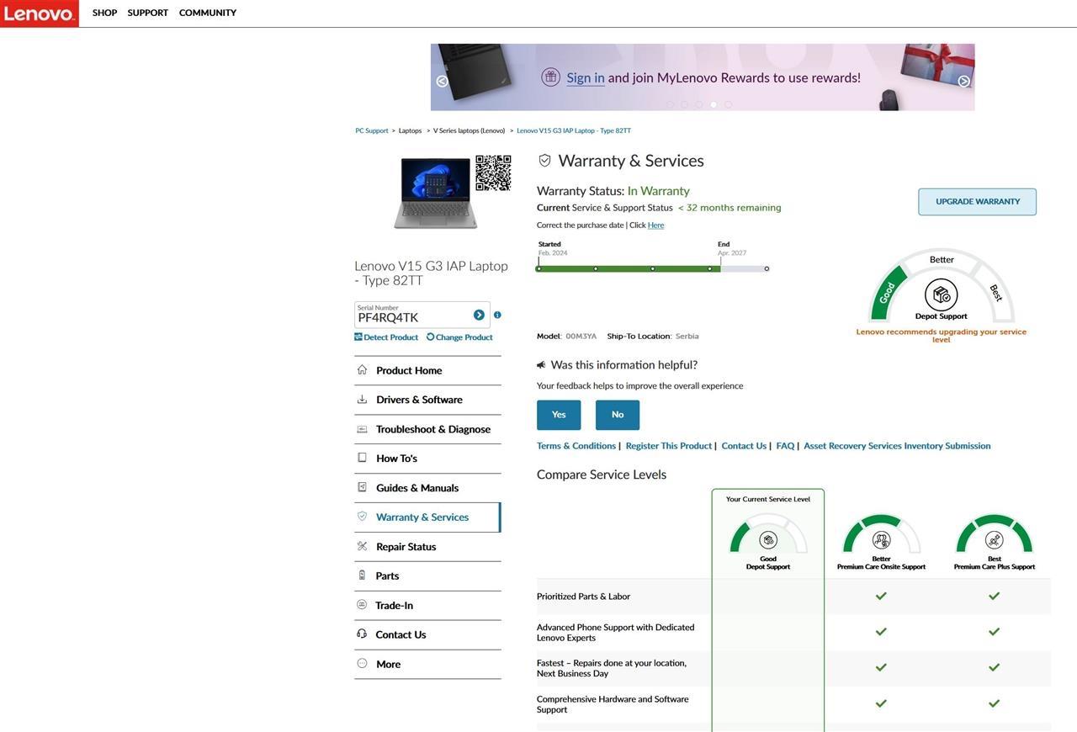Go to previous banner slide
This screenshot has width=1077, height=732.
coord(442,81)
